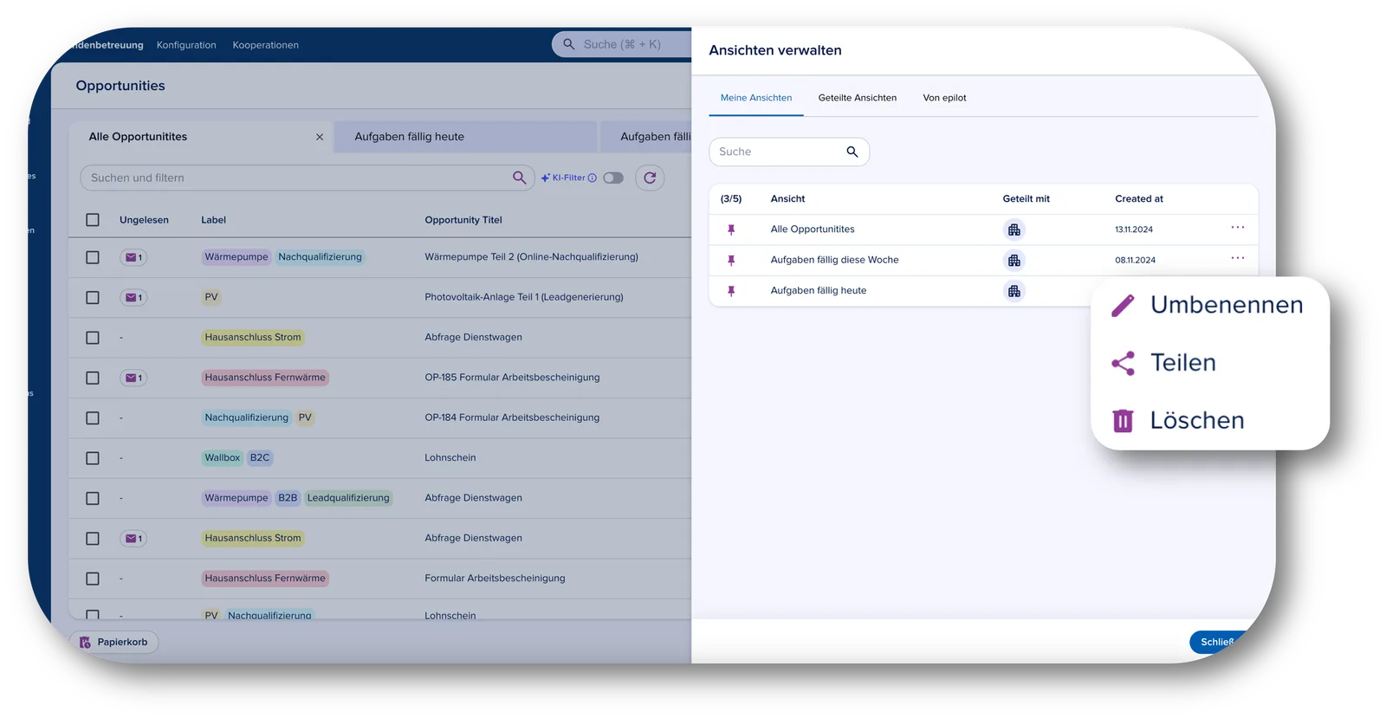The height and width of the screenshot is (718, 1386).
Task: Check the box for the OP-184 row
Action: tap(93, 417)
